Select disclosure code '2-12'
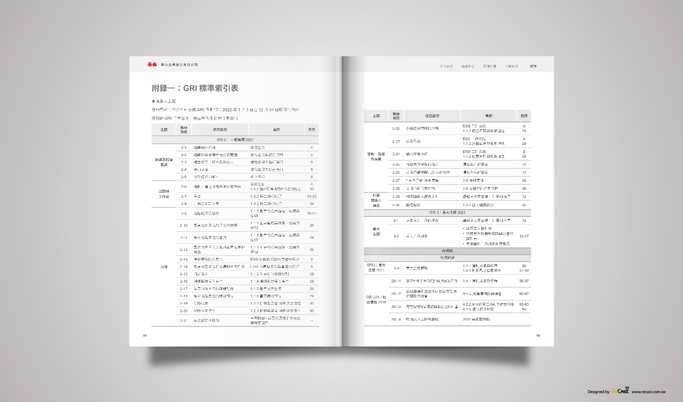 pyautogui.click(x=184, y=250)
